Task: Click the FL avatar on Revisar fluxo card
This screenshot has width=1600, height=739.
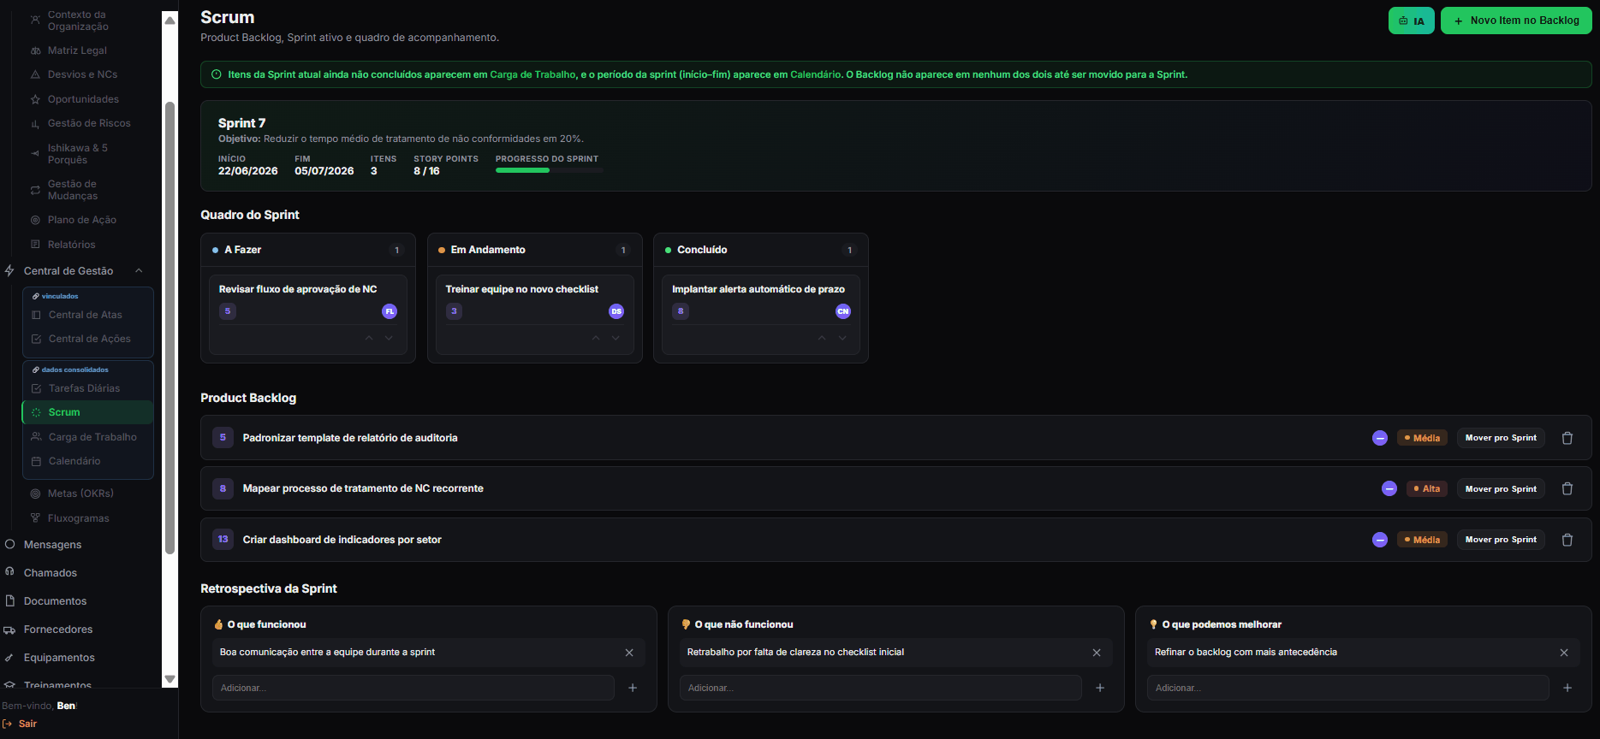Action: 390,311
